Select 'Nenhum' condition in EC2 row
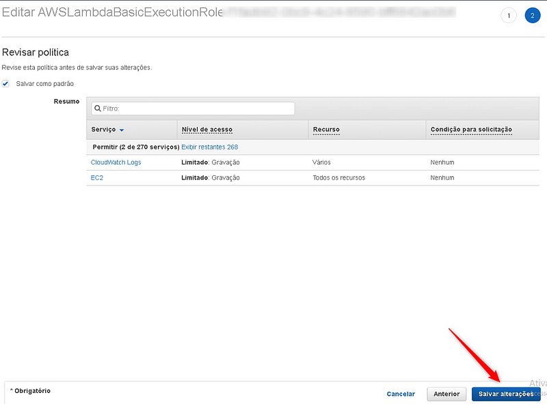 coord(442,177)
